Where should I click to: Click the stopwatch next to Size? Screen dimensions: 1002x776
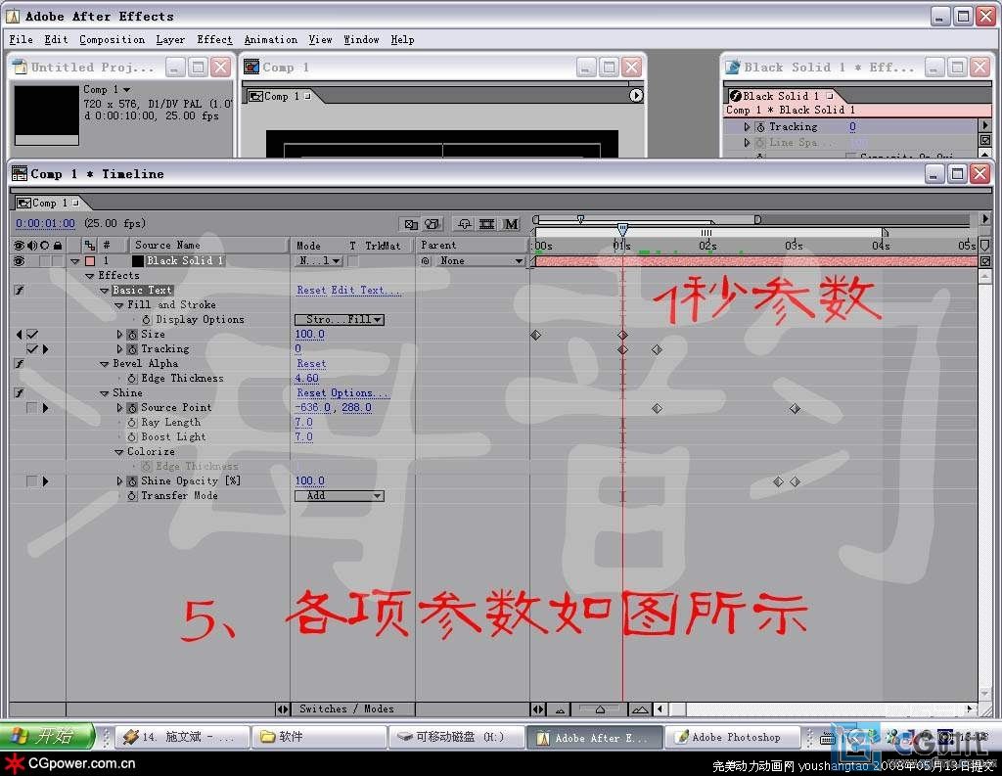(x=132, y=335)
